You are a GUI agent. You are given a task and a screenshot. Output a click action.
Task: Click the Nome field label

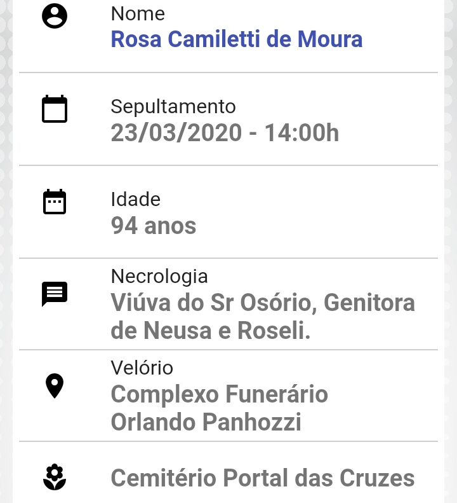[138, 14]
